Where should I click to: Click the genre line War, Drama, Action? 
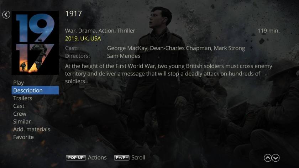pos(100,31)
